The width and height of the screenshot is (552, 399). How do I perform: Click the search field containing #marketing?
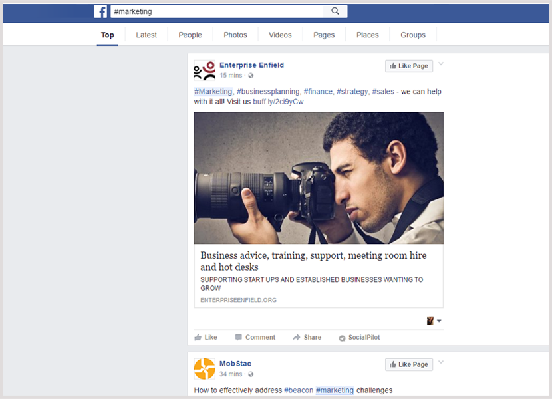(217, 11)
